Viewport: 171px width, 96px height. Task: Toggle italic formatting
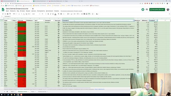[50, 14]
